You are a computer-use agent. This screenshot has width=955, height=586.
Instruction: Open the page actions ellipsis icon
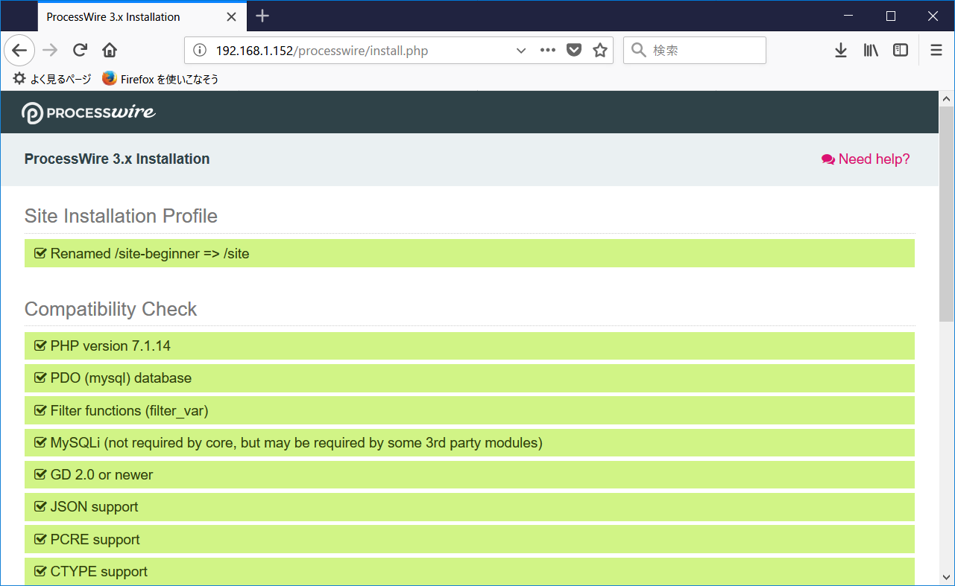(x=547, y=50)
